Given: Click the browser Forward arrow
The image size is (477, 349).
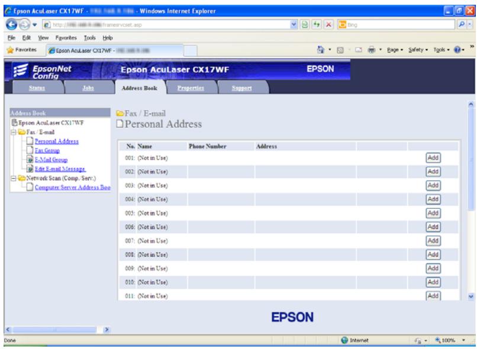Looking at the screenshot, I should point(24,24).
